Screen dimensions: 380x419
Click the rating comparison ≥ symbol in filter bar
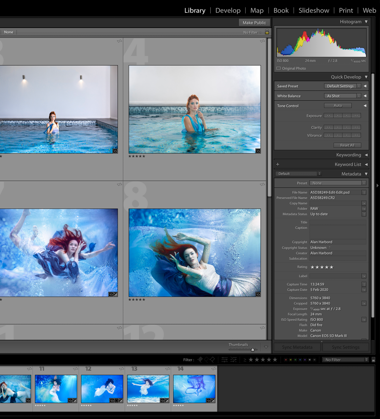click(x=245, y=360)
